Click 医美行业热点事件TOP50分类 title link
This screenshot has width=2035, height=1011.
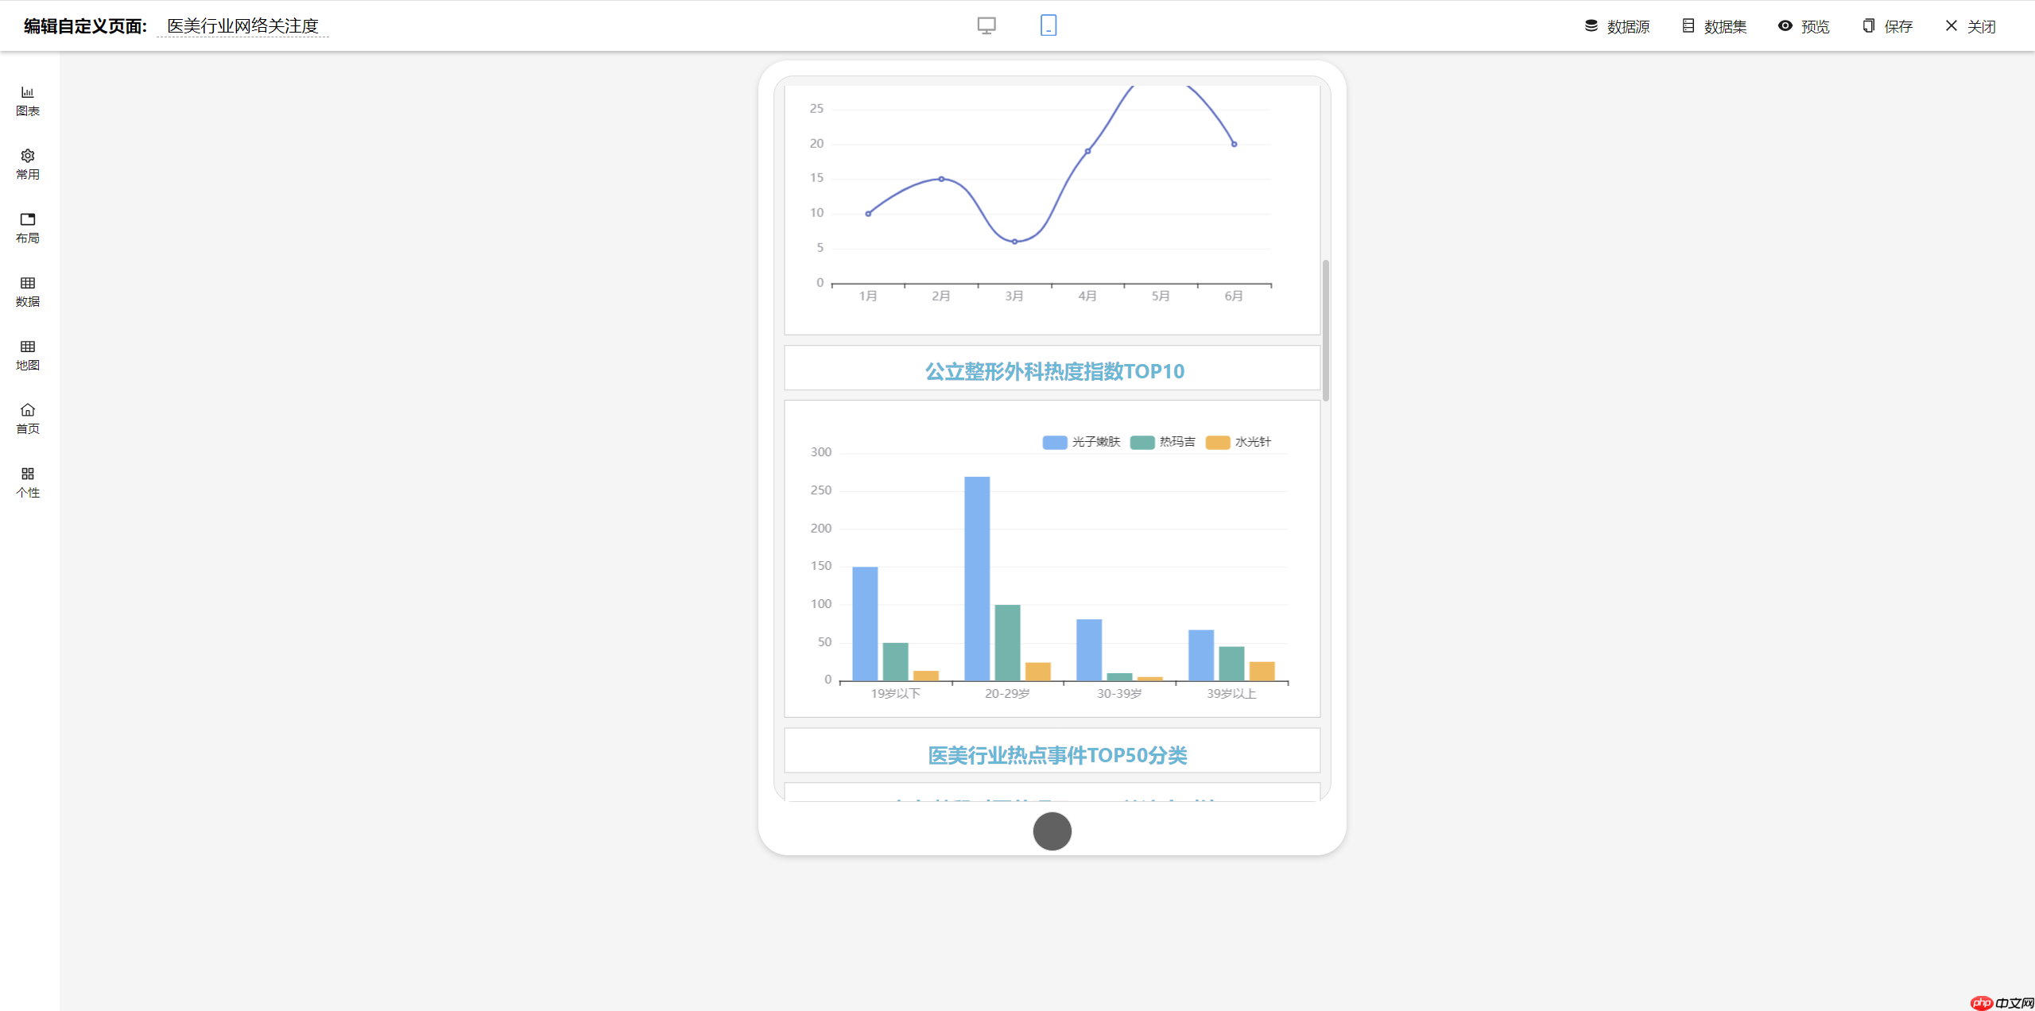tap(1055, 755)
